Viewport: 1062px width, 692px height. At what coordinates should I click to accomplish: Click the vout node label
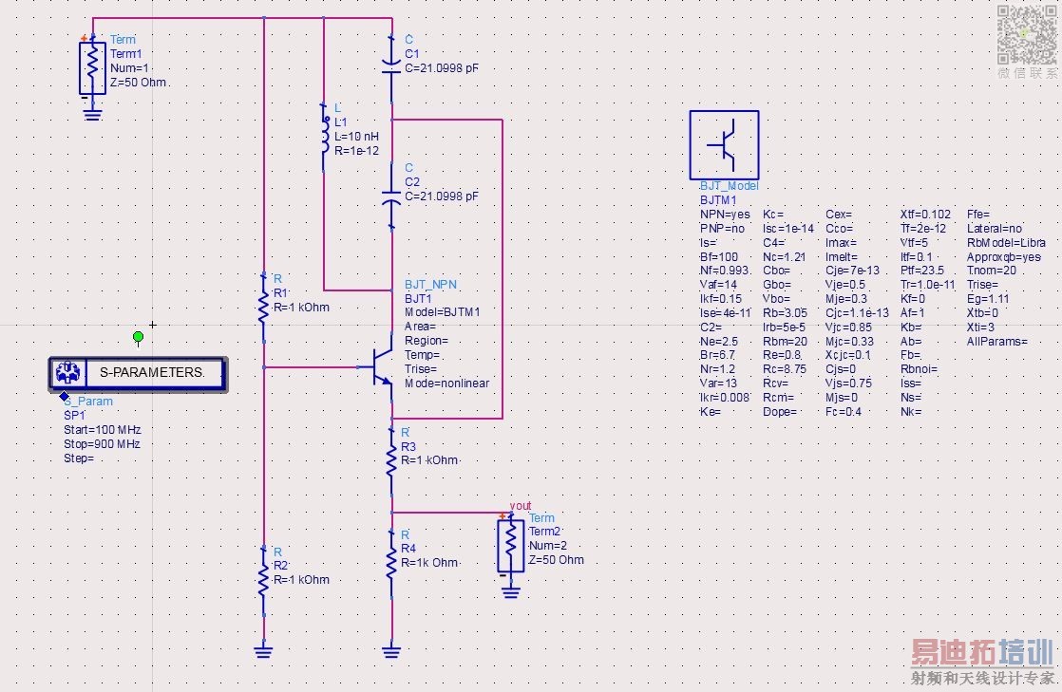pyautogui.click(x=521, y=506)
